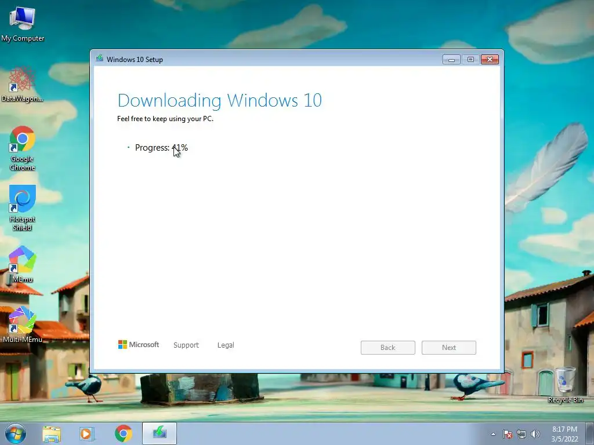Click 'Feel free to keep using your PC.'
Image resolution: width=594 pixels, height=445 pixels.
(165, 119)
